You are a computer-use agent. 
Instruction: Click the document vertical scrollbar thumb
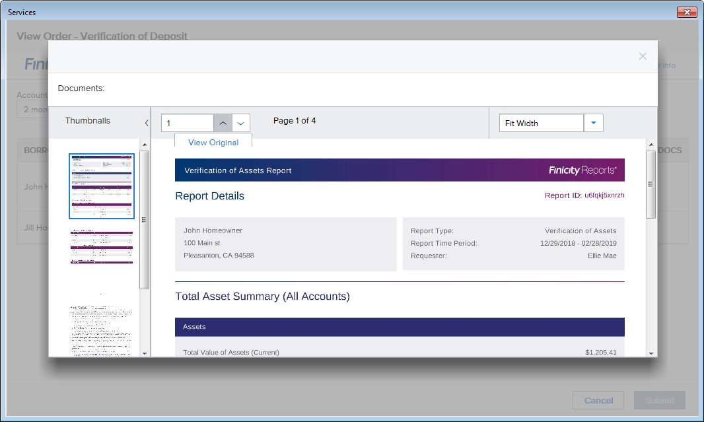[x=651, y=184]
